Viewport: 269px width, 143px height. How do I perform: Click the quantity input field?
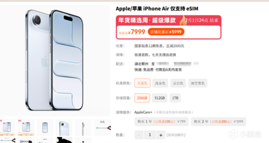(150, 135)
